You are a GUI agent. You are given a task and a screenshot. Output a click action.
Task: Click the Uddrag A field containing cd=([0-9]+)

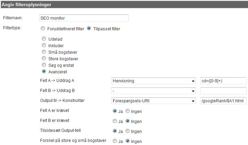click(223, 81)
